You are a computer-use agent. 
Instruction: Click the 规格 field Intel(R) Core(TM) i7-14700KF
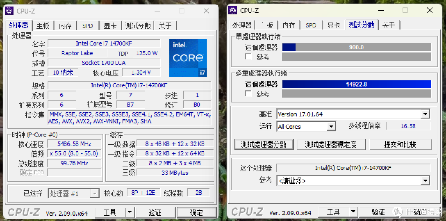[x=129, y=85]
